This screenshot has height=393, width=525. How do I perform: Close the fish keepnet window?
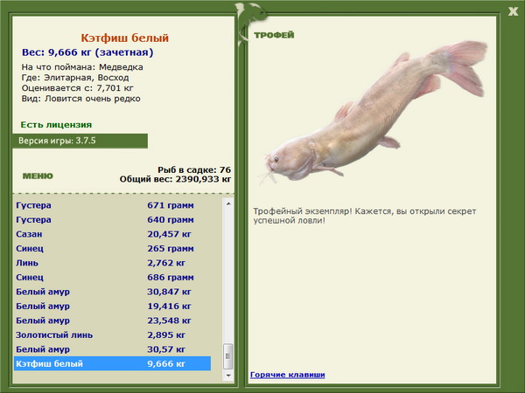coord(513,11)
